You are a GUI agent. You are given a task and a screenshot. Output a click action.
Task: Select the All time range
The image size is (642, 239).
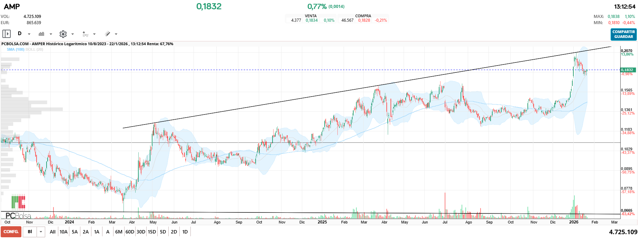(x=52, y=232)
